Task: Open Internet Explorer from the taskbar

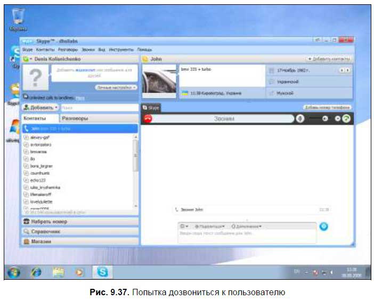Action: click(36, 272)
